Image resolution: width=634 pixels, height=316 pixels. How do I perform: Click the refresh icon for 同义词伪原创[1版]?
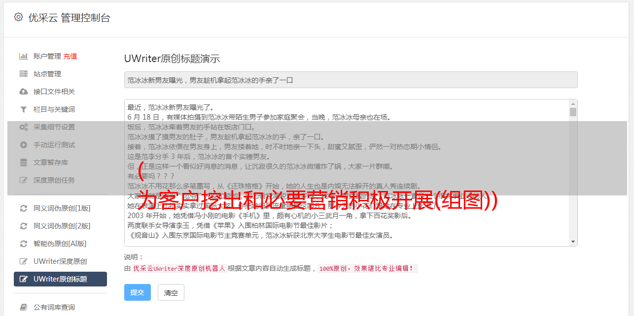coord(23,208)
